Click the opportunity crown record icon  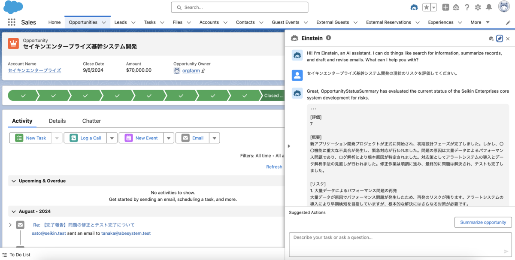(13, 43)
